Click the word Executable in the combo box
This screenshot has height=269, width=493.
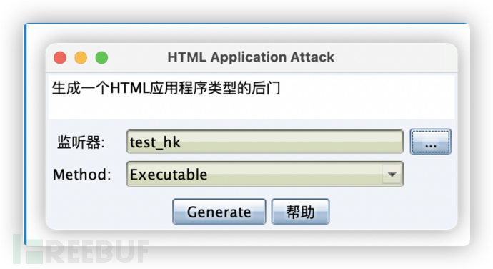169,175
